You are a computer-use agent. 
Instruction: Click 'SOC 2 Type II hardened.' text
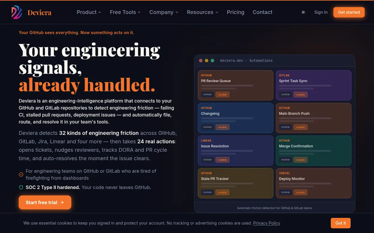(x=53, y=187)
